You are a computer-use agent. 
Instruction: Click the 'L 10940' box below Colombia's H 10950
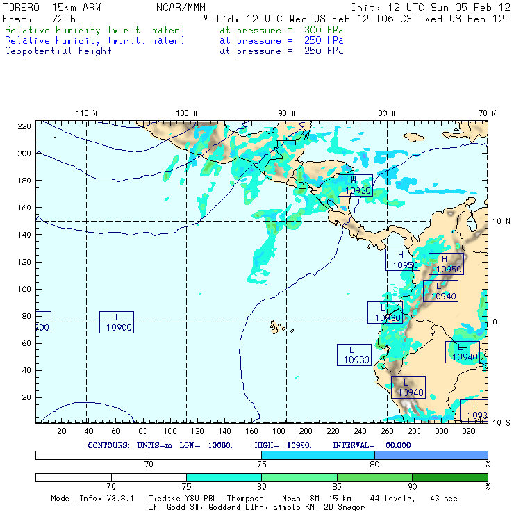[x=440, y=291]
